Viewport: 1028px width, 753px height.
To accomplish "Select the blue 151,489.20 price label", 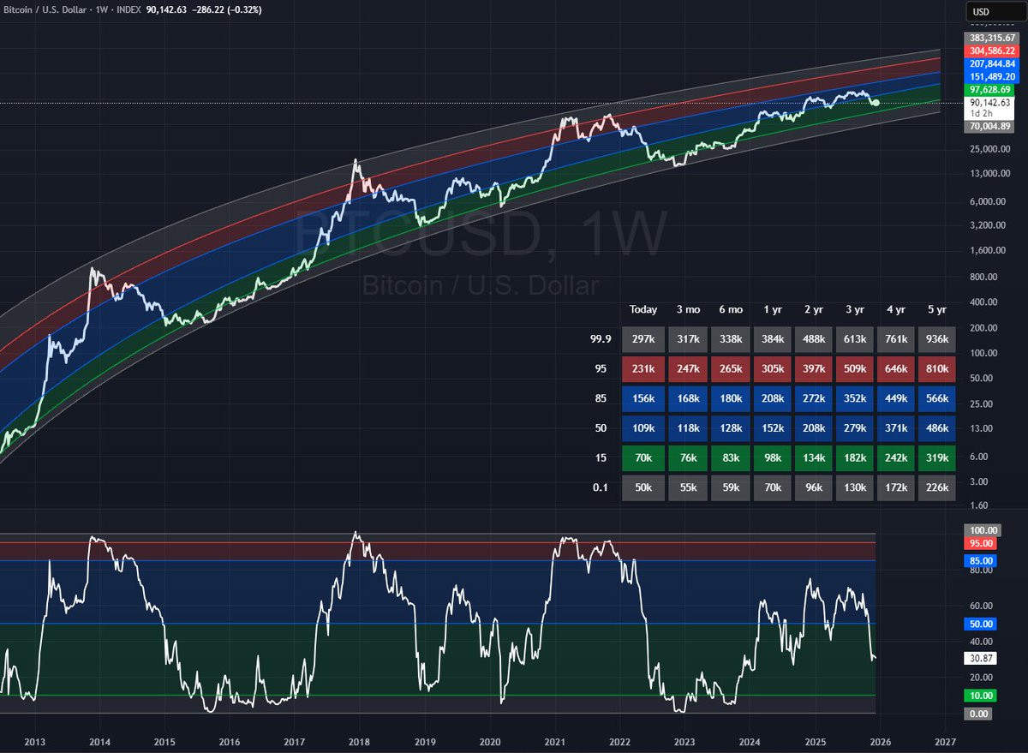I will (x=992, y=76).
